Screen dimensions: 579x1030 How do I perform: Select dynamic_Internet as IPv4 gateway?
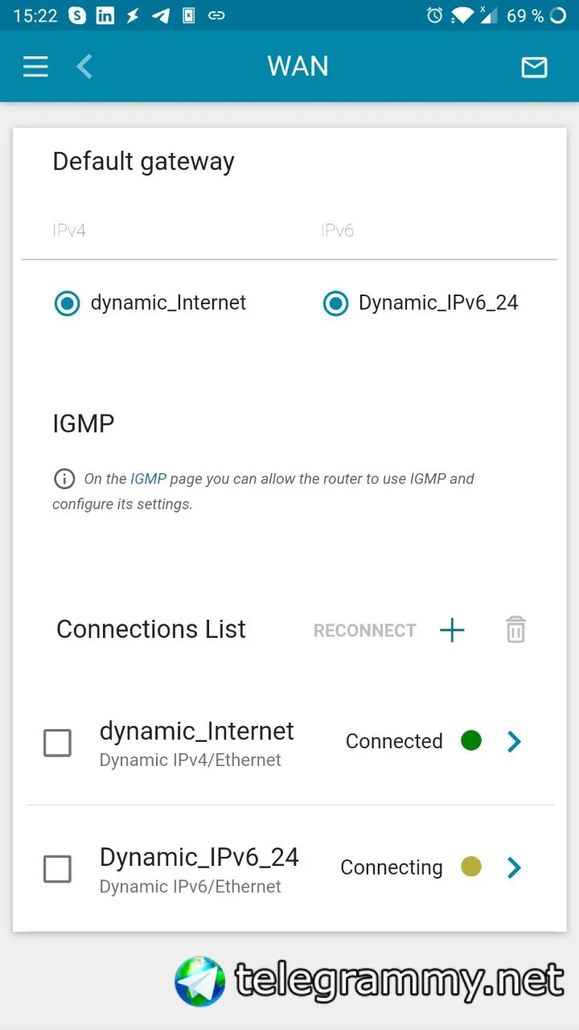pyautogui.click(x=67, y=303)
